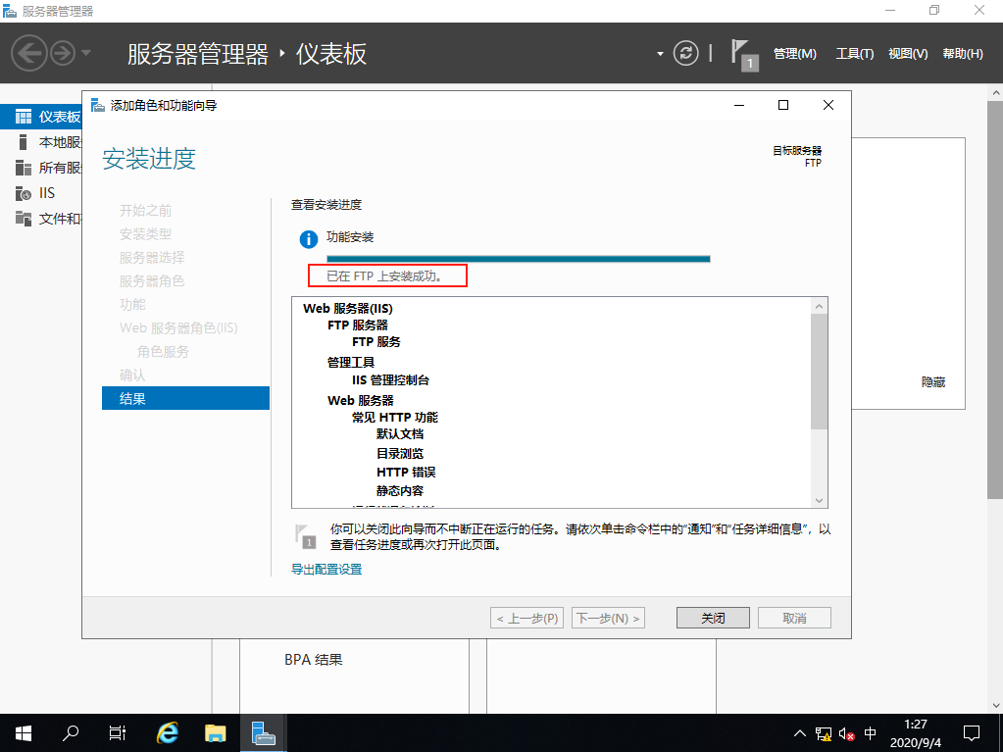This screenshot has width=1003, height=752.
Task: Click the network status tray icon
Action: (824, 733)
